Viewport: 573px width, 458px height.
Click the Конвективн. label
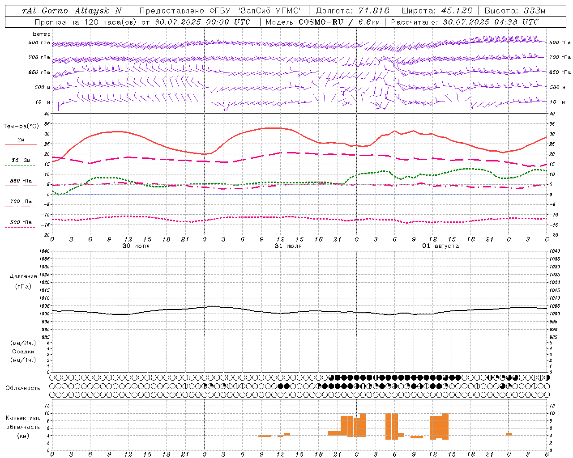tap(23, 418)
